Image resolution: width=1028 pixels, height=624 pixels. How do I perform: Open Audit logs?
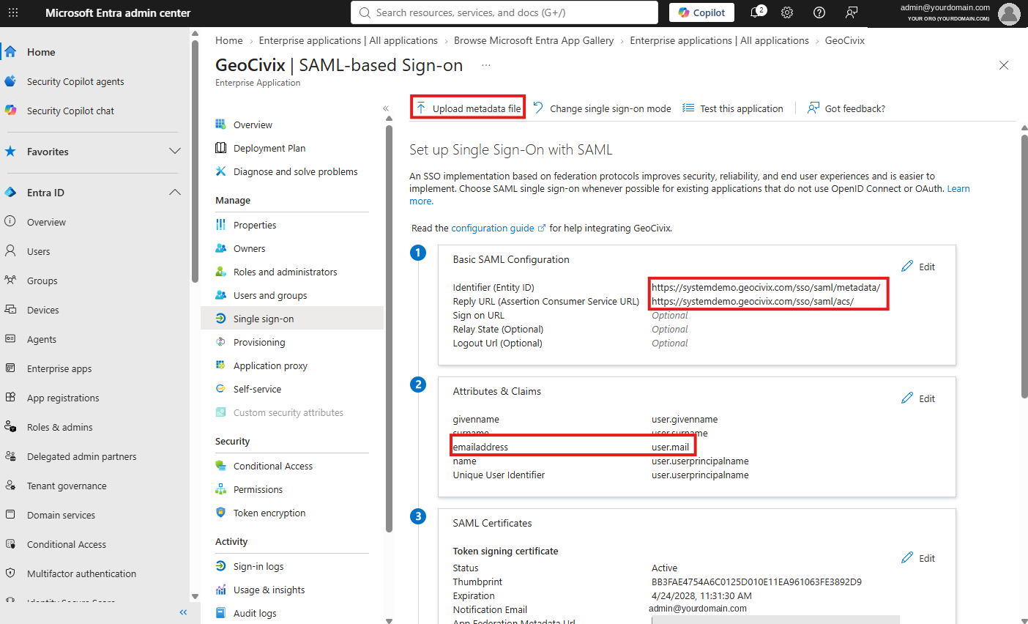click(255, 613)
